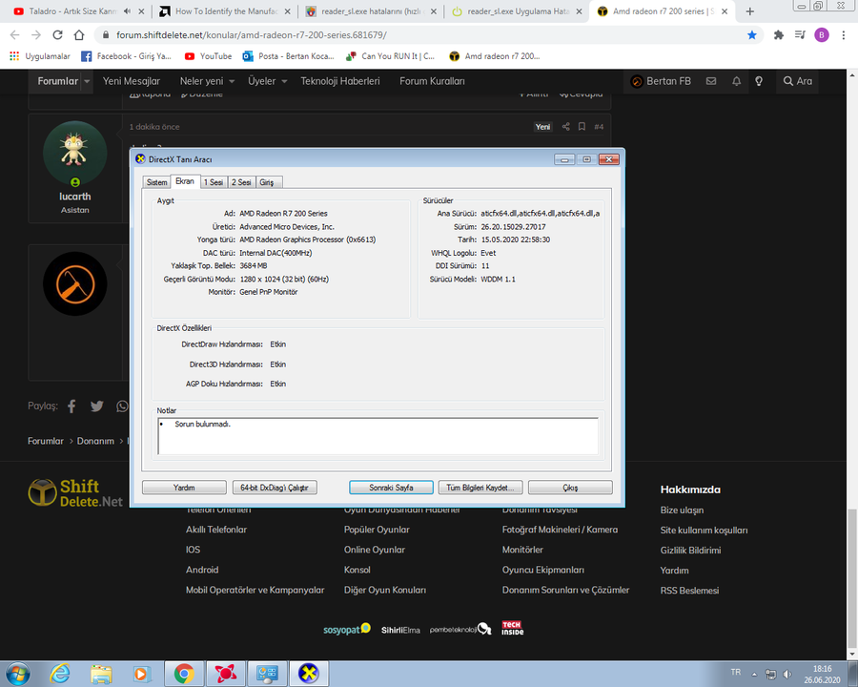Mute the Taladro tab audio icon

pyautogui.click(x=128, y=11)
